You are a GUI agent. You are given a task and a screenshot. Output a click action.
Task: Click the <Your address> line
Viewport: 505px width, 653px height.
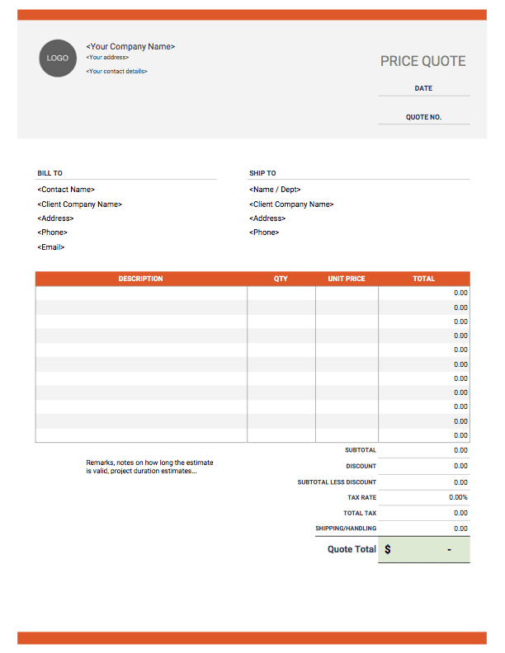[x=107, y=58]
